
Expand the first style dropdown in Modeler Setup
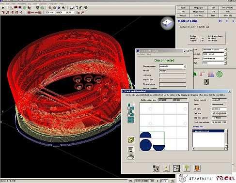click(x=225, y=49)
